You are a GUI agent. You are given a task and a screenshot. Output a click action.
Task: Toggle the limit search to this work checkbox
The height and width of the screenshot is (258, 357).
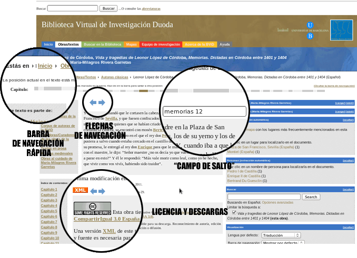[234, 213]
